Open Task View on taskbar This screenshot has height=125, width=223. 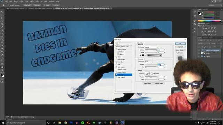tap(54, 123)
